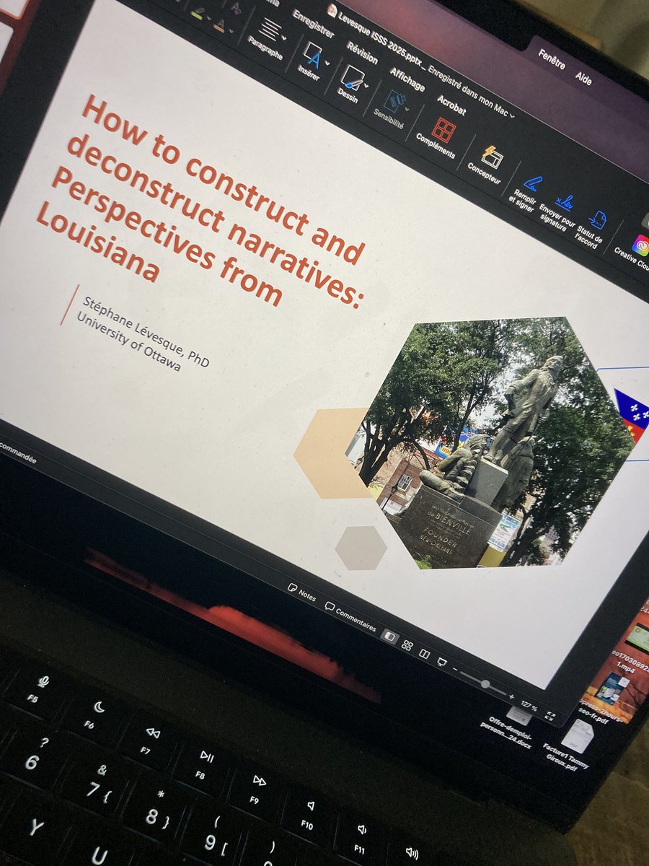The image size is (649, 866).
Task: Select the PowerPoint file icon in title bar
Action: pos(331,10)
